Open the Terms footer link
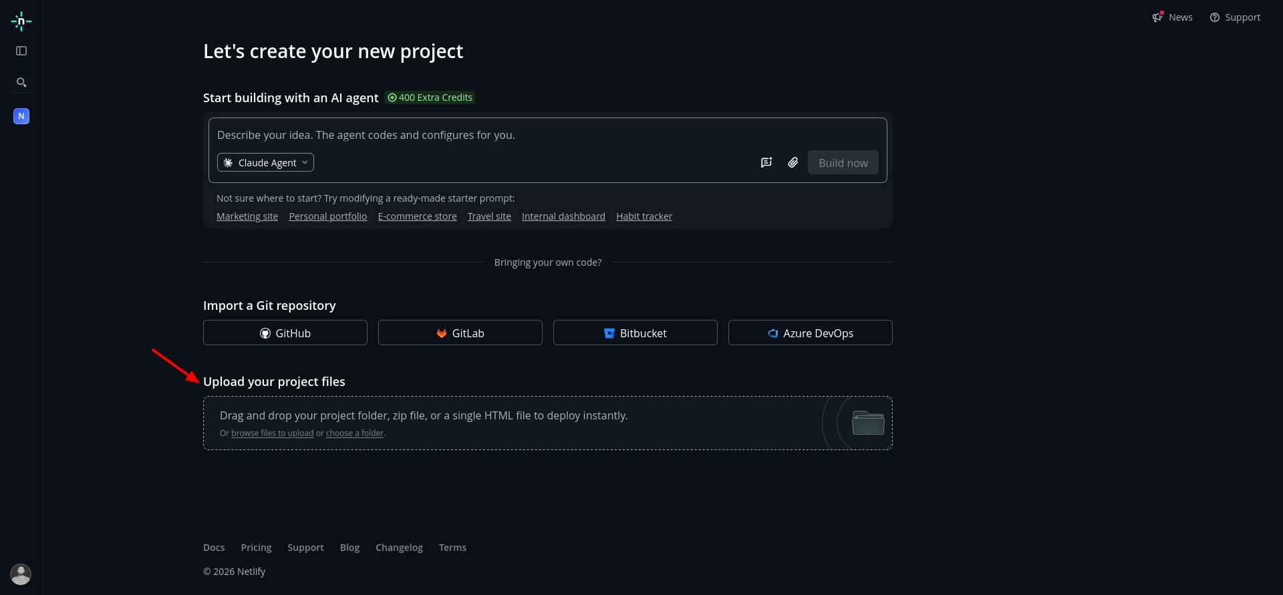Viewport: 1283px width, 595px height. pyautogui.click(x=452, y=548)
